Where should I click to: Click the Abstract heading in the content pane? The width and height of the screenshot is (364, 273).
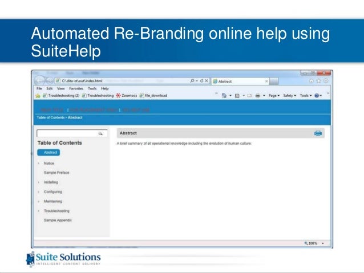(128, 133)
